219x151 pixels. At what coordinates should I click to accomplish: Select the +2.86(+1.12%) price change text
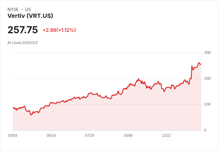[59, 30]
